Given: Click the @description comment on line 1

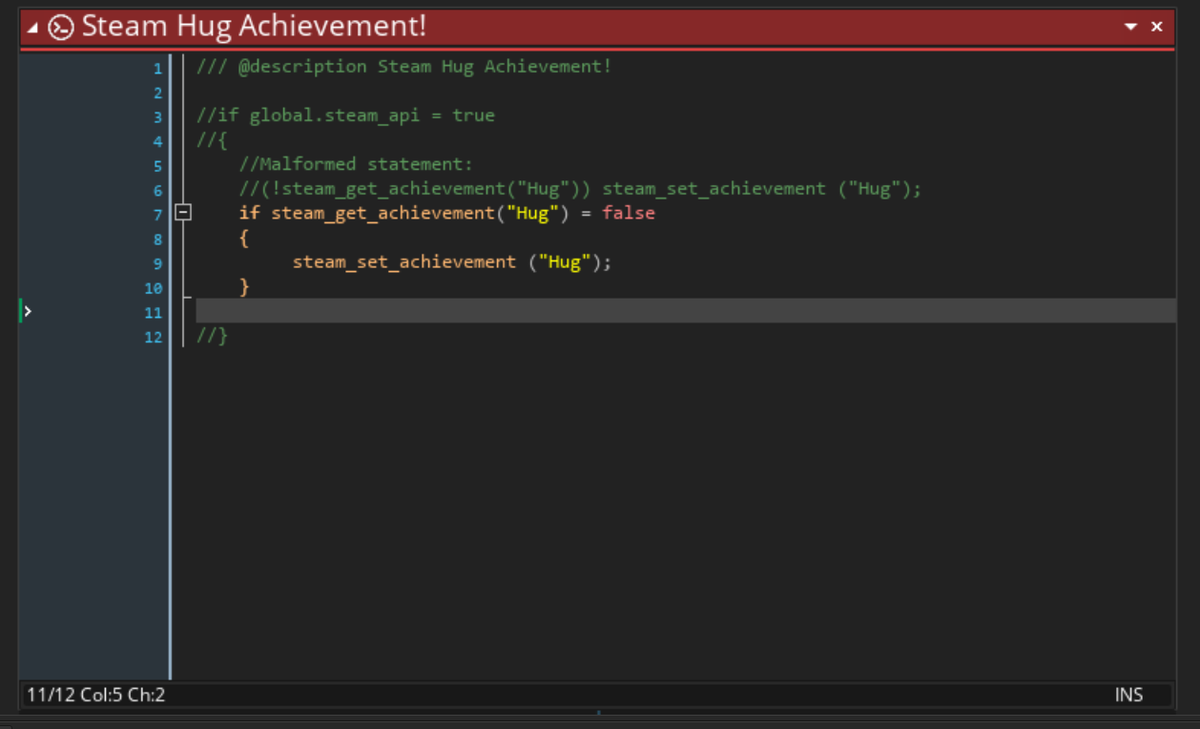Looking at the screenshot, I should tap(403, 67).
